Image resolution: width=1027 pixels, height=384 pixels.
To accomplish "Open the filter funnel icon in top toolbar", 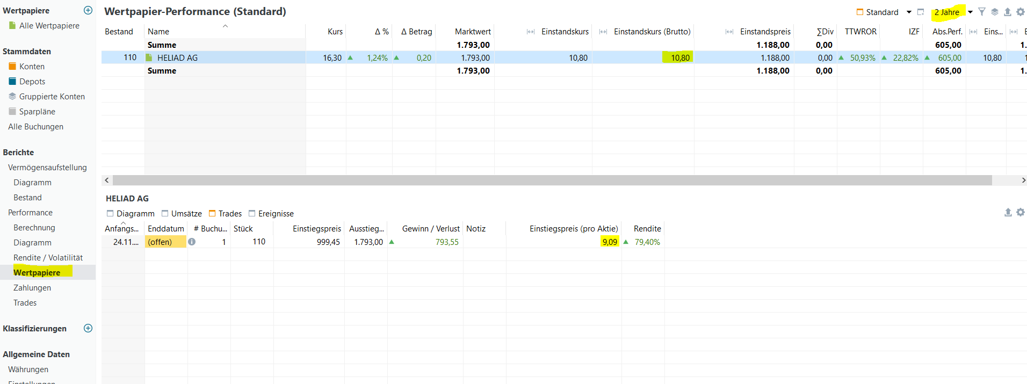I will point(982,12).
